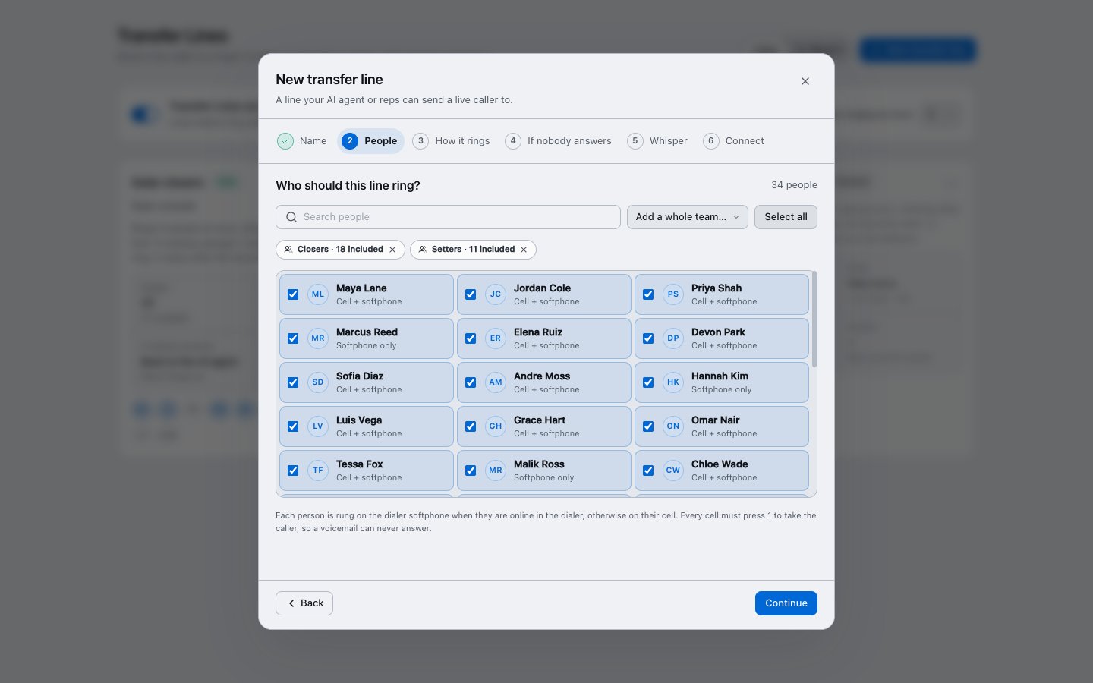Switch to the Whisper step
The height and width of the screenshot is (683, 1093).
[657, 141]
